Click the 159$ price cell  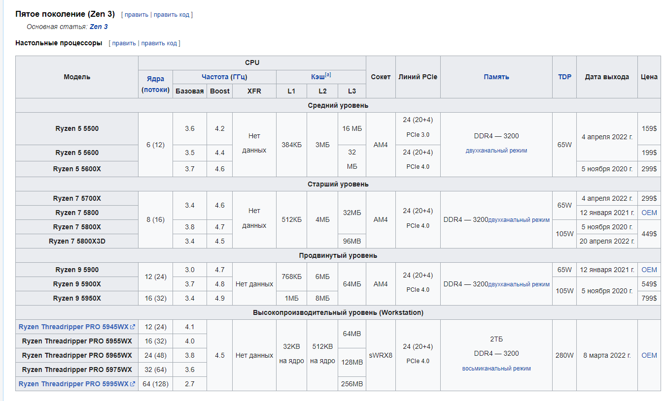(x=649, y=129)
